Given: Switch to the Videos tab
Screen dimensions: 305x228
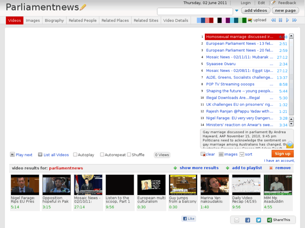Looking at the screenshot, I should 15,20.
